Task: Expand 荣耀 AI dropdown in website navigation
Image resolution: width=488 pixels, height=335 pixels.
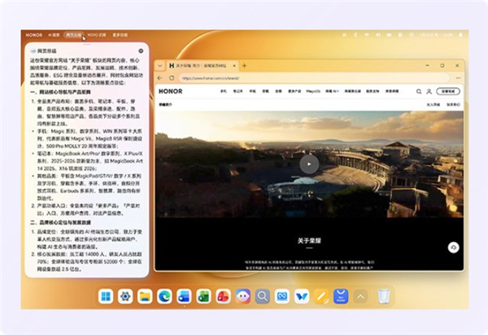Action: (332, 91)
